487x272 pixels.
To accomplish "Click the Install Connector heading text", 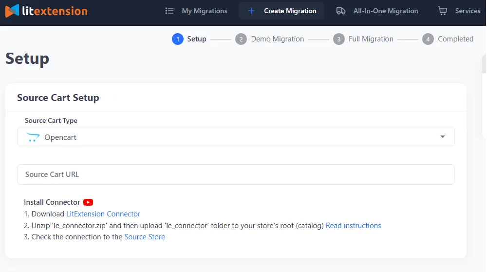I will pyautogui.click(x=52, y=202).
